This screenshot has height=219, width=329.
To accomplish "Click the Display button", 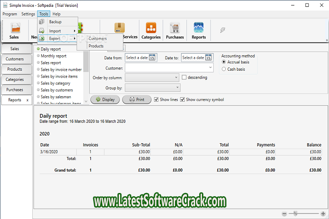I will coord(105,99).
